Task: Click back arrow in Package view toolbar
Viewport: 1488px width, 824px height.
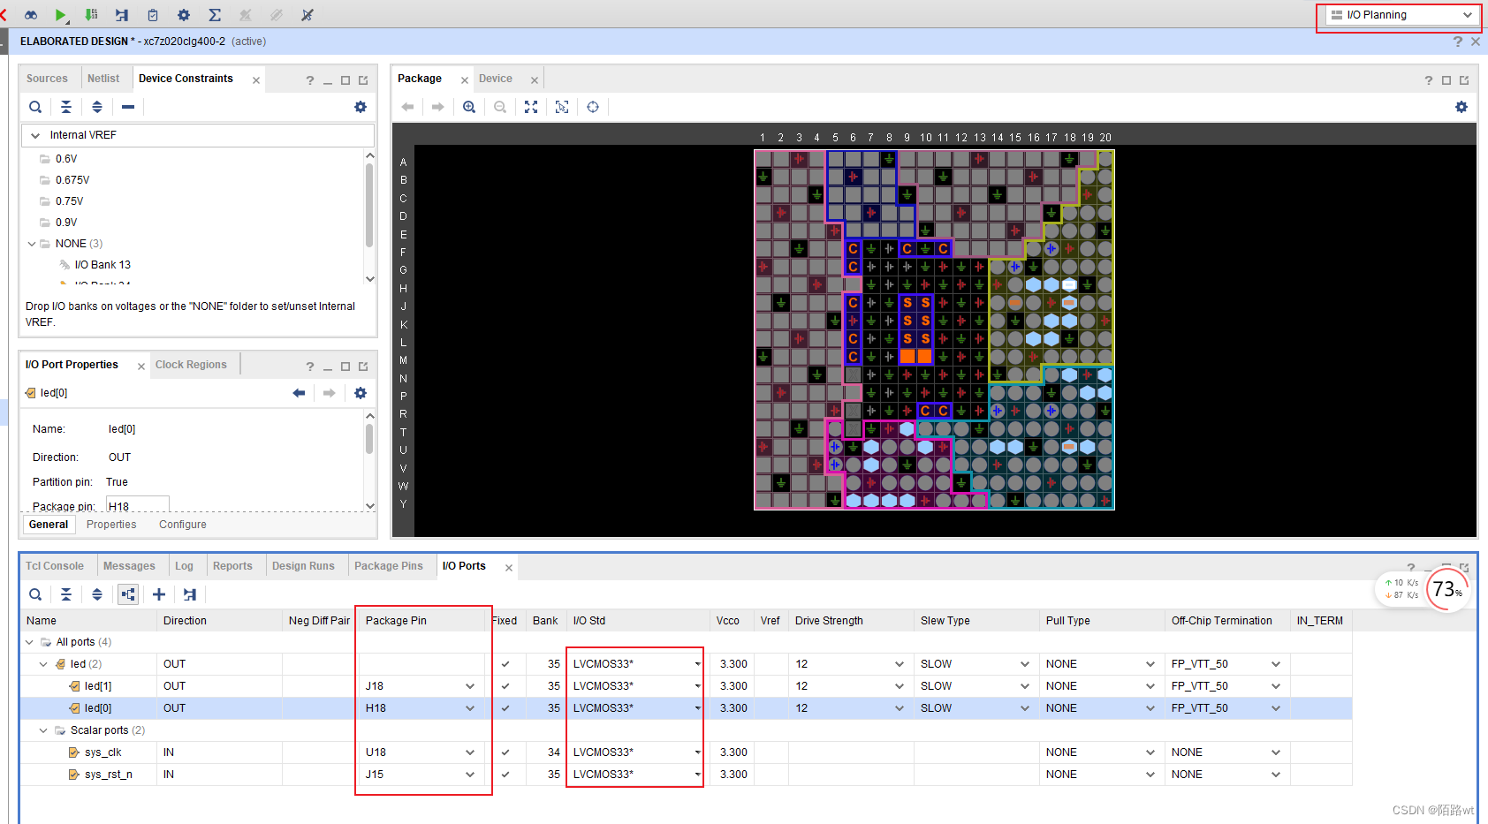Action: (407, 107)
